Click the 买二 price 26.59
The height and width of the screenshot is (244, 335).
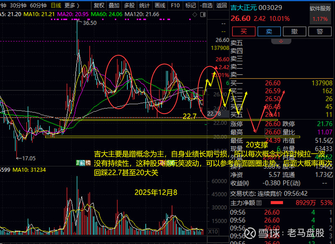[273, 91]
